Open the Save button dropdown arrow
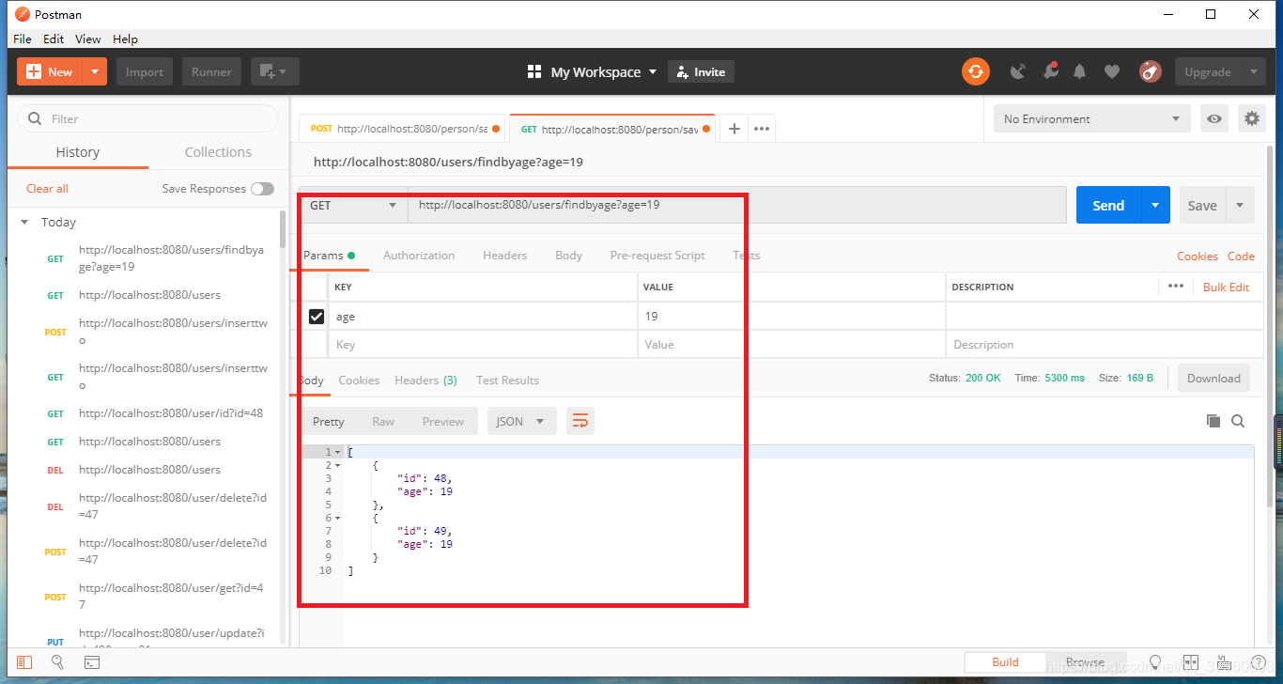 point(1240,205)
